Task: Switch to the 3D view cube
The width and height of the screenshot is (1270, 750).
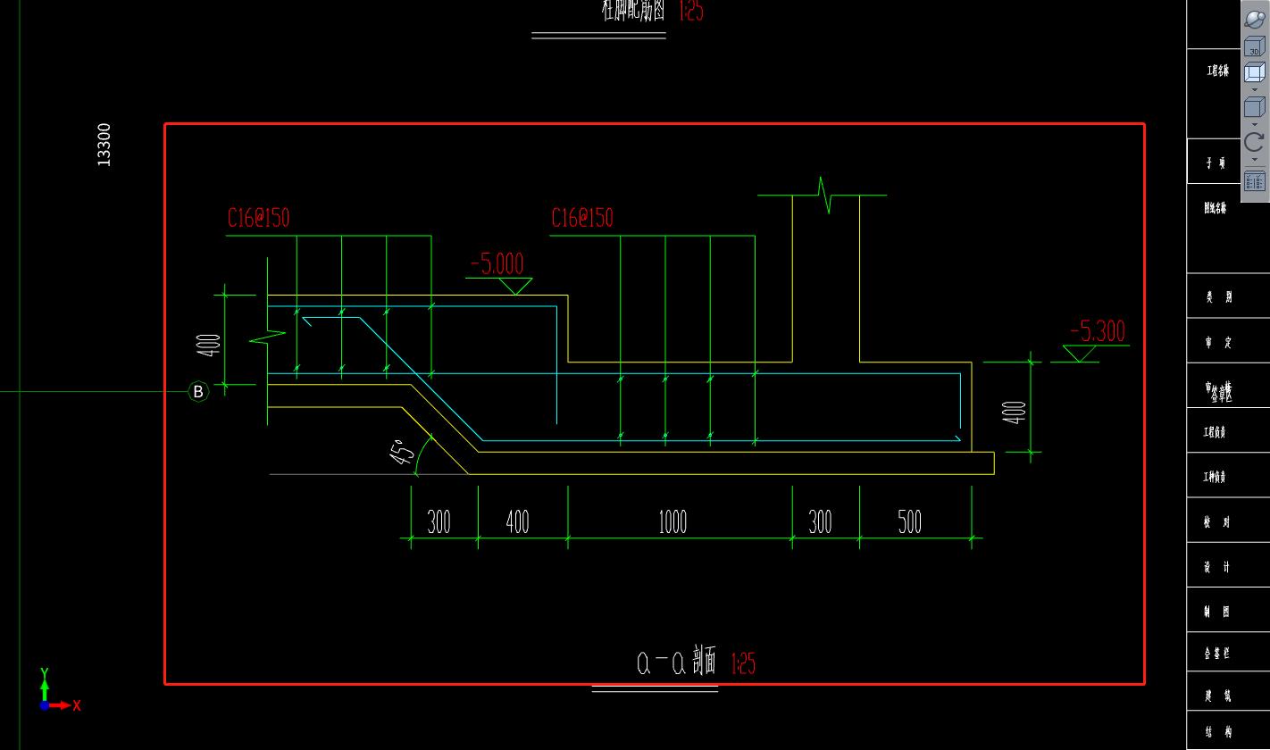Action: (x=1255, y=46)
